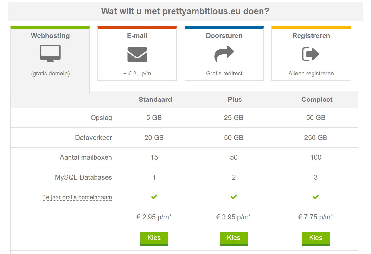Image resolution: width=371 pixels, height=254 pixels.
Task: Click the € 2,95 p/m* price
Action: pos(154,217)
